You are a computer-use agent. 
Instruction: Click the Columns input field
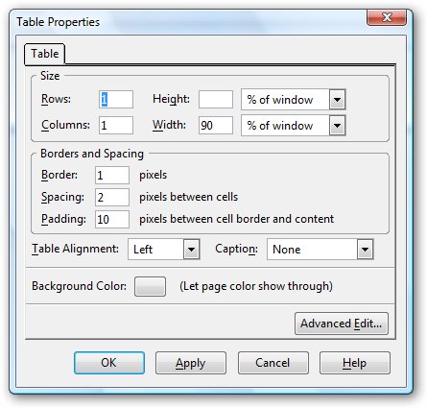click(x=116, y=125)
